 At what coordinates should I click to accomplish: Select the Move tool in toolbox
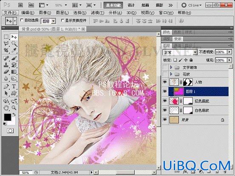tap(14, 37)
